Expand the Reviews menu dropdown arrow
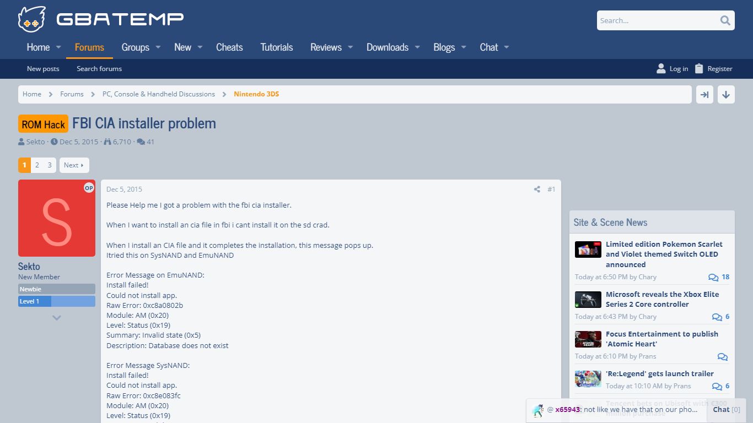Screen dimensions: 753x423 tap(350, 47)
